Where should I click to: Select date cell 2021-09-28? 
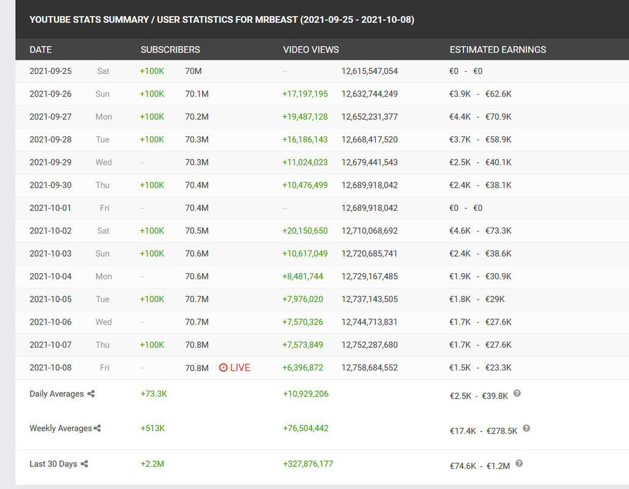[51, 140]
